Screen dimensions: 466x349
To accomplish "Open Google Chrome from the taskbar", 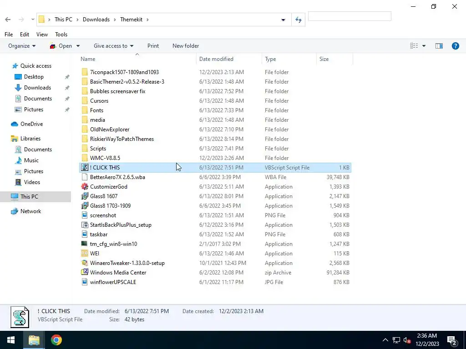I will [56, 340].
